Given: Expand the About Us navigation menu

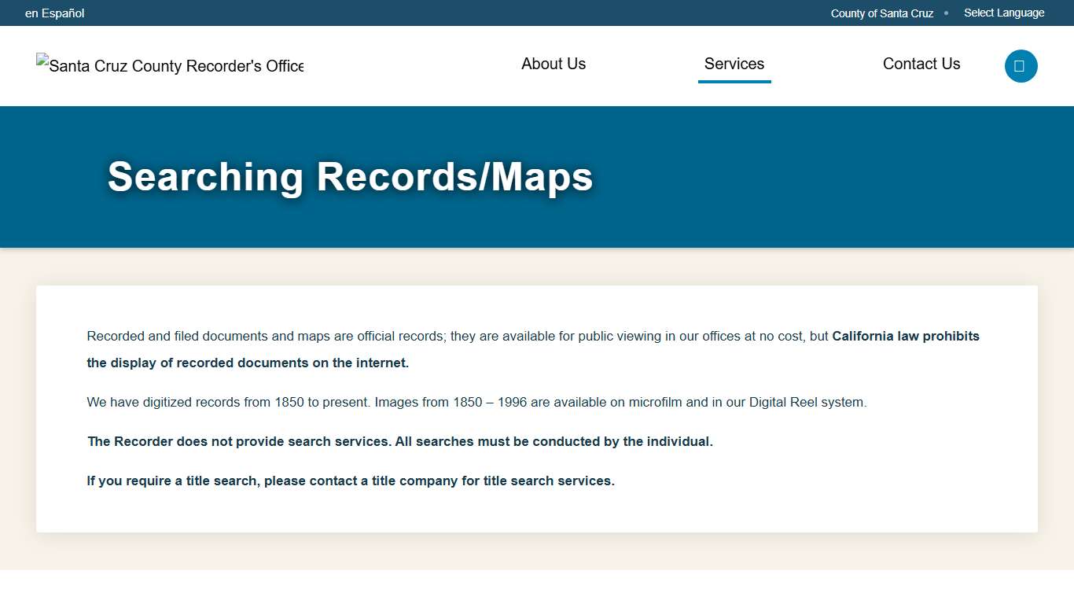Looking at the screenshot, I should tap(553, 64).
